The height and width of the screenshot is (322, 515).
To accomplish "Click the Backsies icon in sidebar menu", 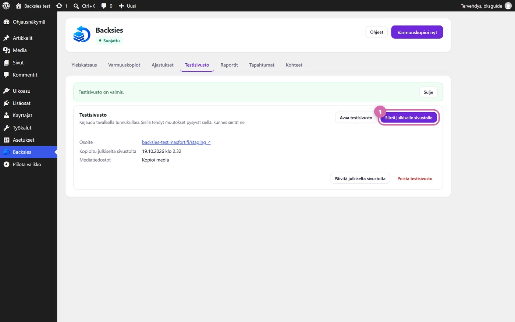I will pyautogui.click(x=6, y=152).
